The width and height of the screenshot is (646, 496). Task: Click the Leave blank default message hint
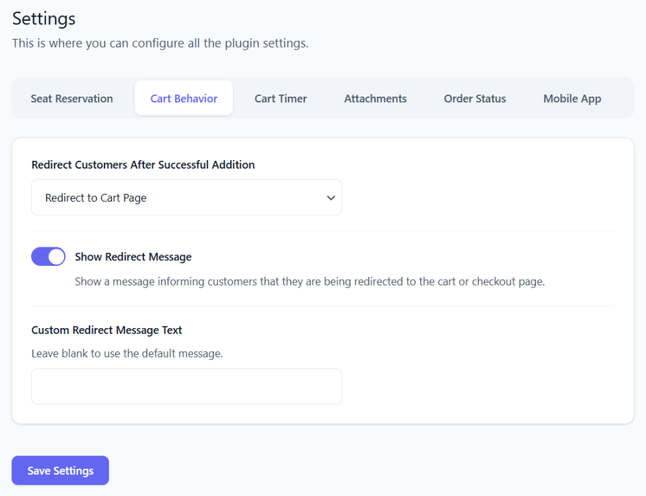(127, 354)
